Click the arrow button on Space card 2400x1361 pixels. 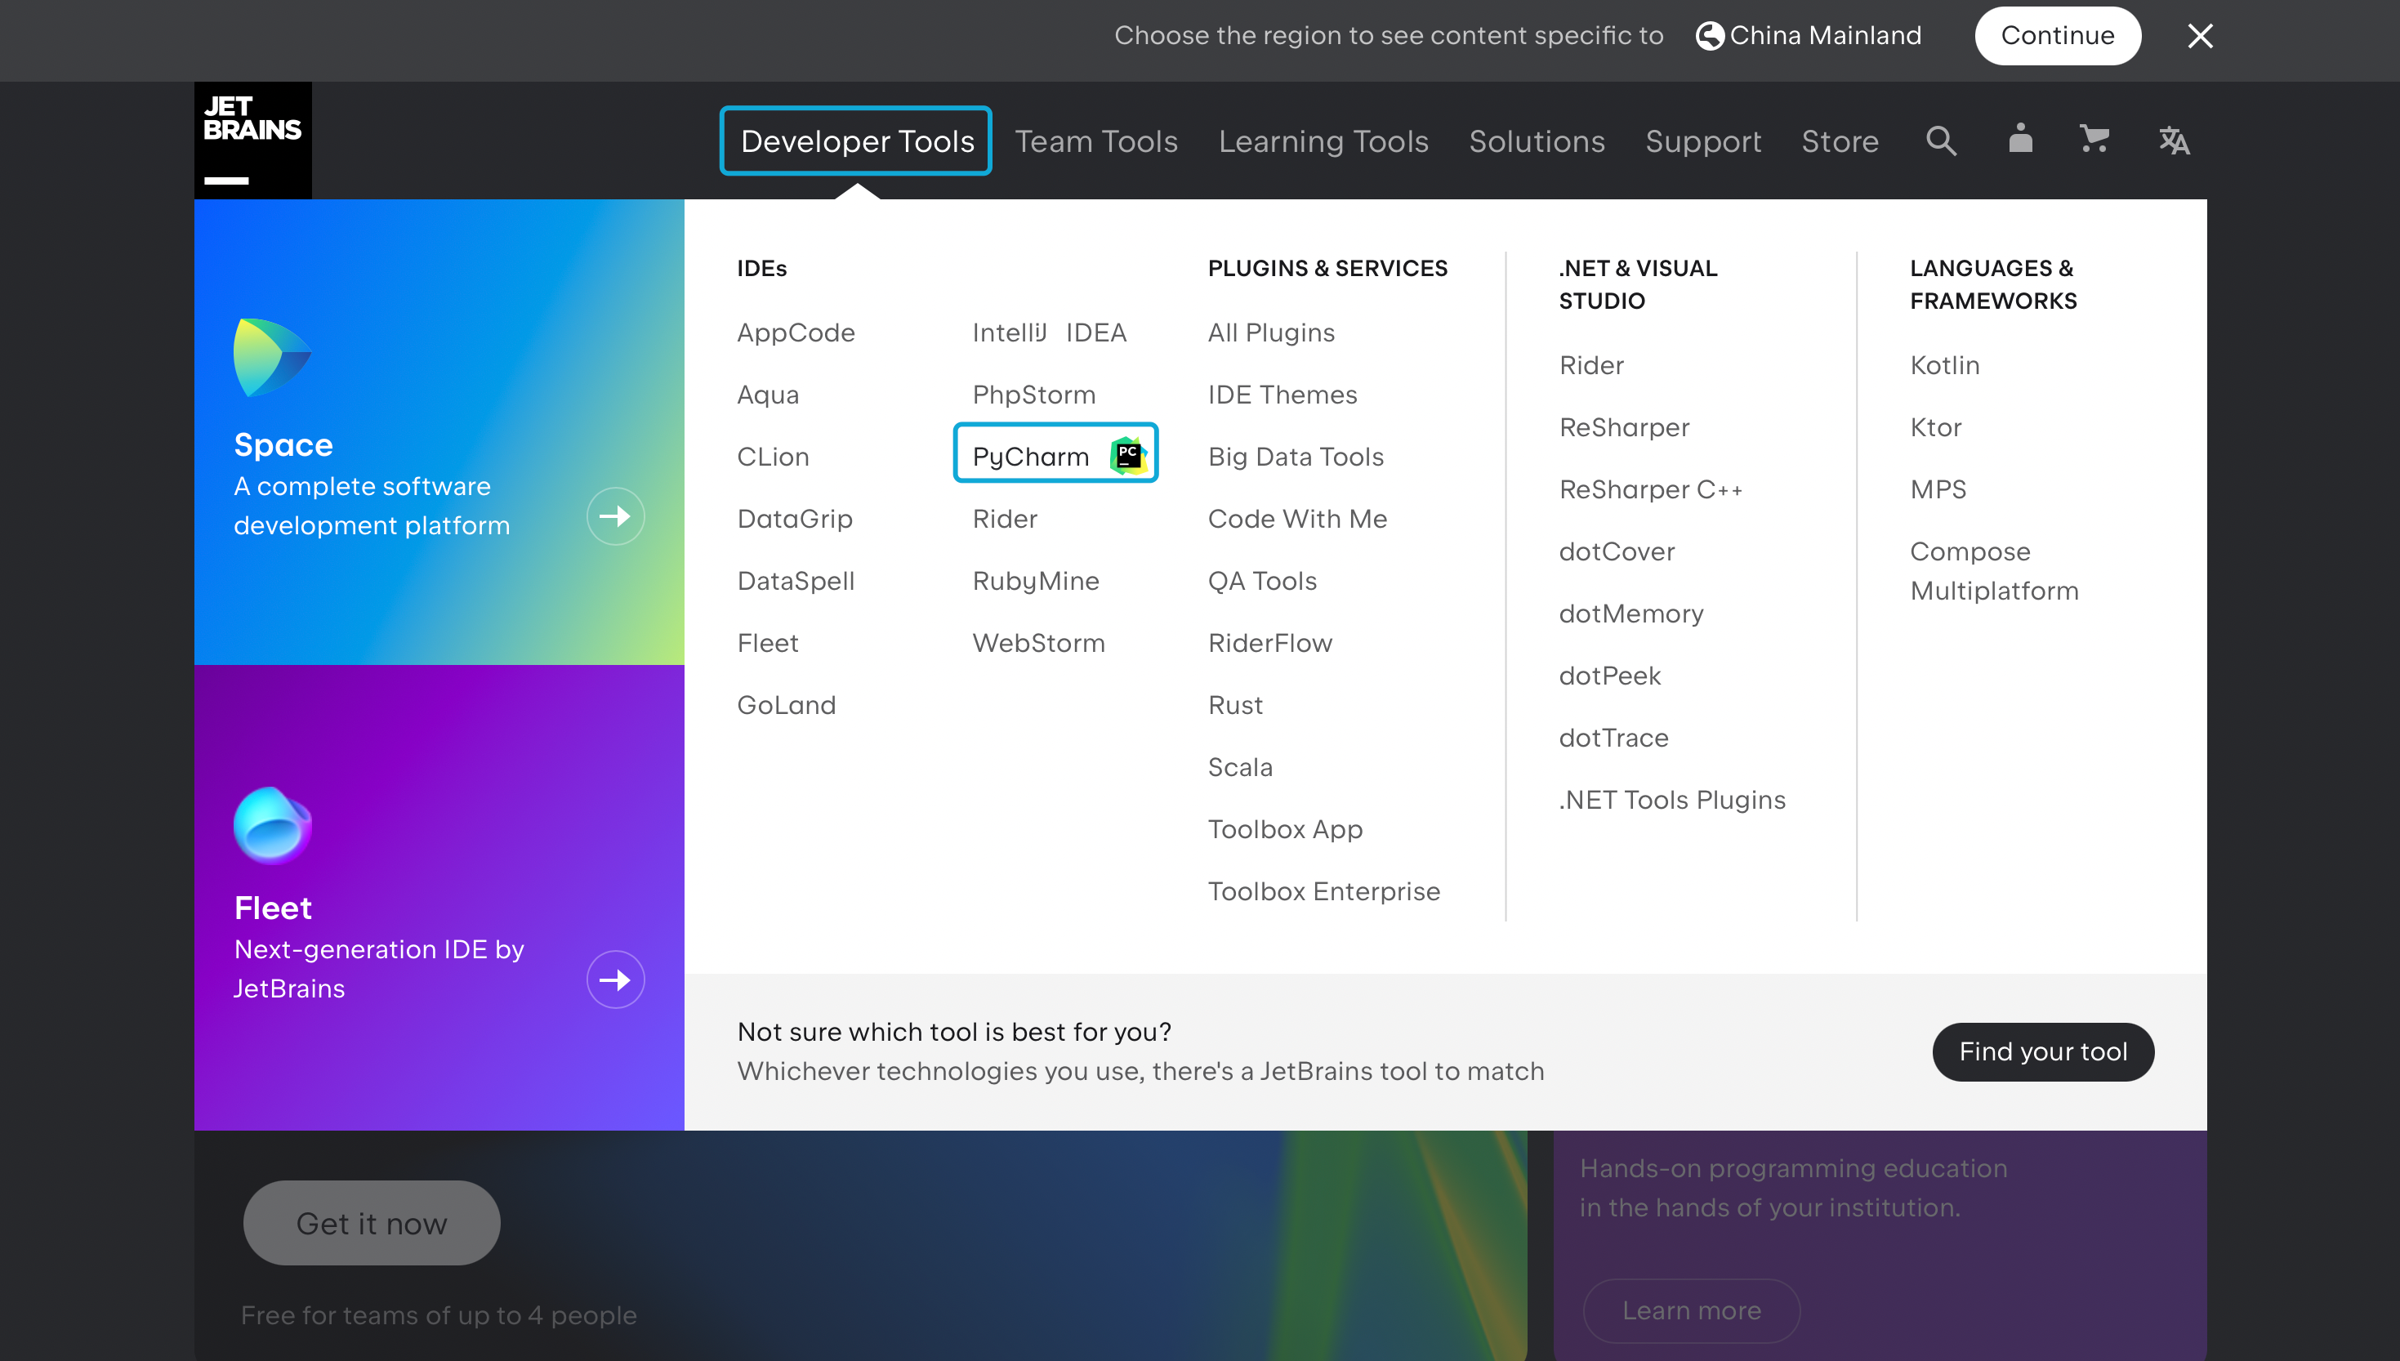coord(615,516)
